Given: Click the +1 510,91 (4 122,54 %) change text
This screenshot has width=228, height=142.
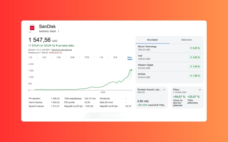Looking at the screenshot, I should pos(42,45).
